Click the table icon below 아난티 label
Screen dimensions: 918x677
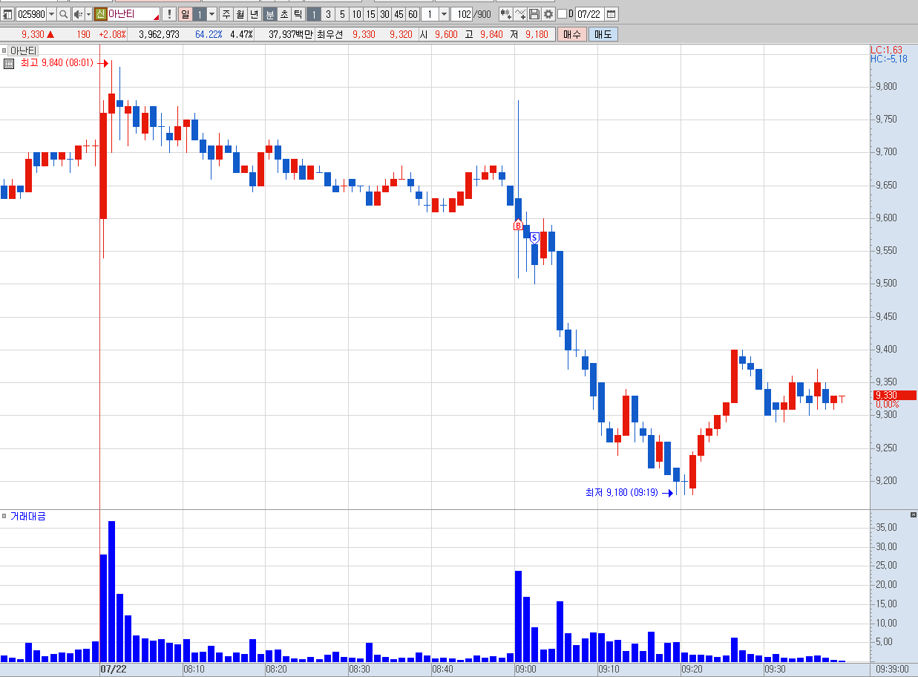(x=9, y=64)
